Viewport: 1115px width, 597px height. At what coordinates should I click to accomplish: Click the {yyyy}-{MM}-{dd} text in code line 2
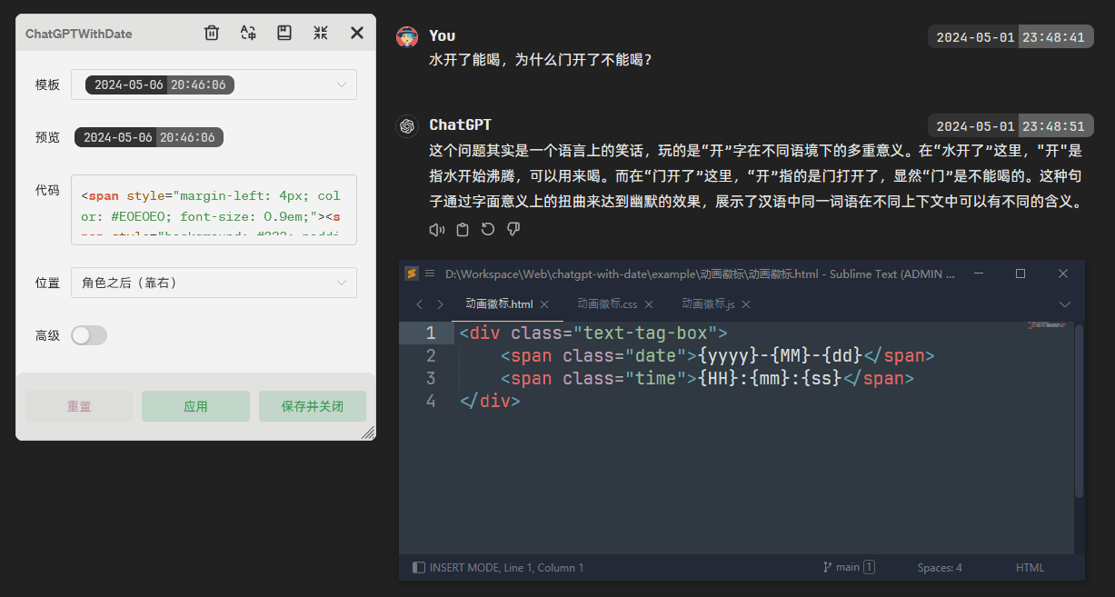pos(781,355)
